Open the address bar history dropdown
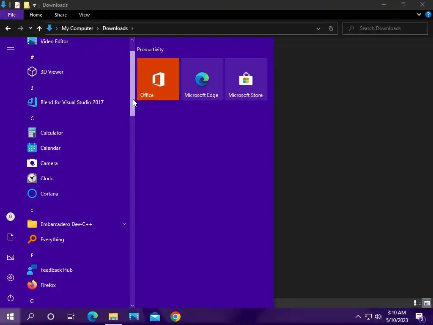433x325 pixels. [x=318, y=28]
